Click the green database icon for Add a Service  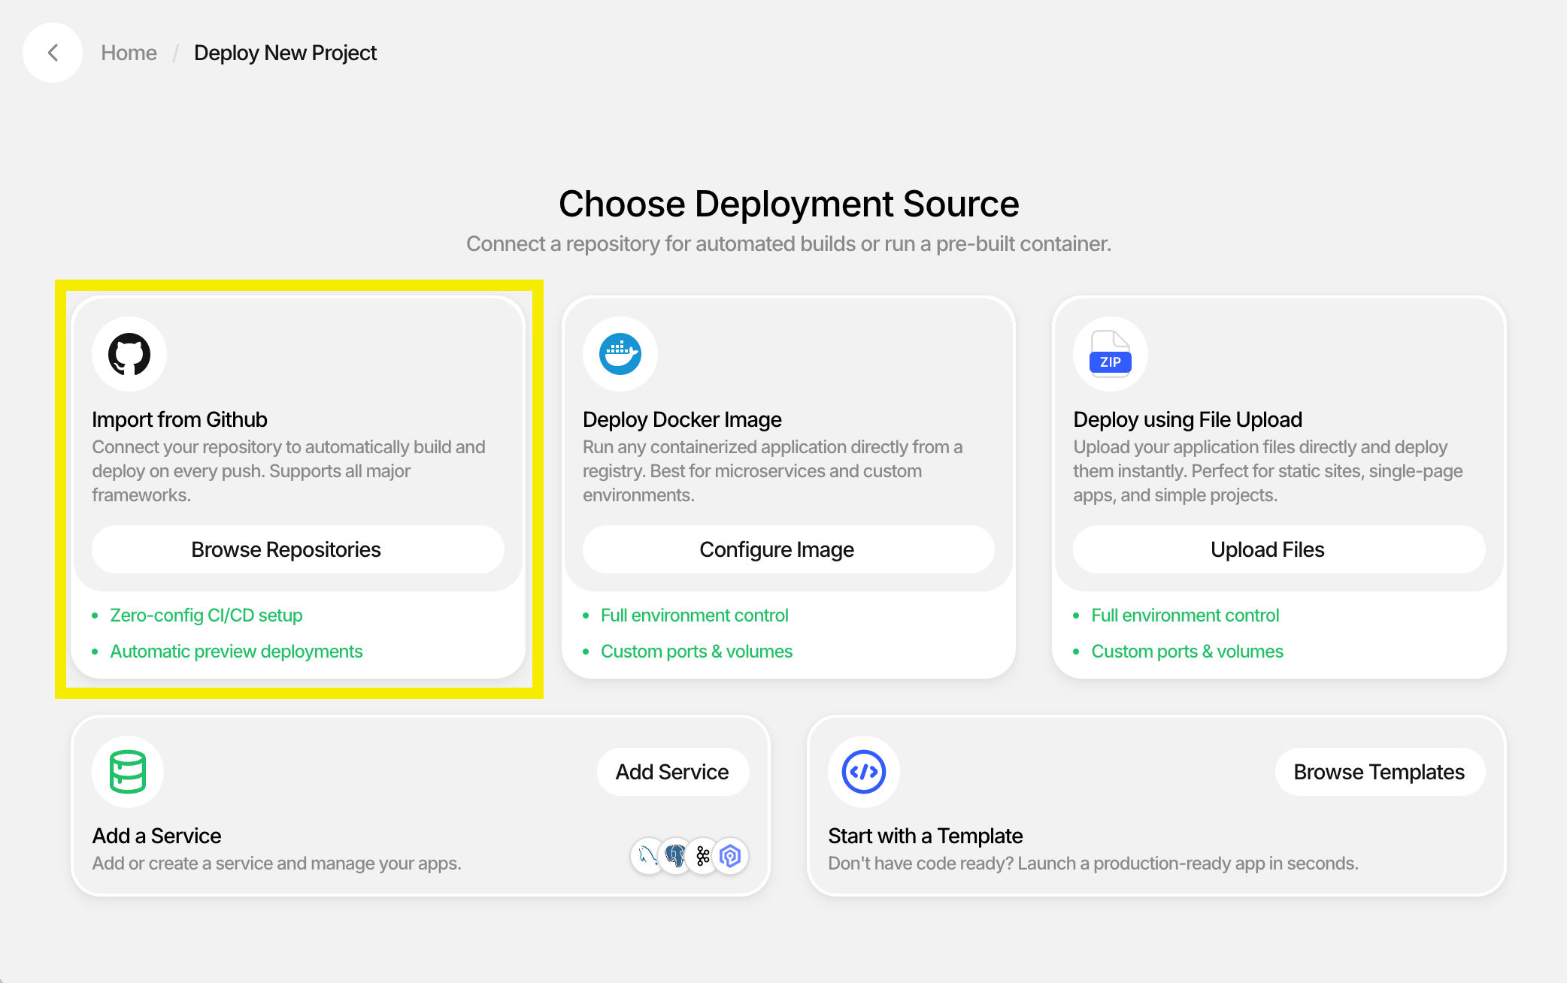tap(127, 771)
